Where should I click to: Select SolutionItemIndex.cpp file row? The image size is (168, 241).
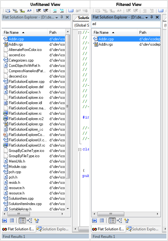33,204
